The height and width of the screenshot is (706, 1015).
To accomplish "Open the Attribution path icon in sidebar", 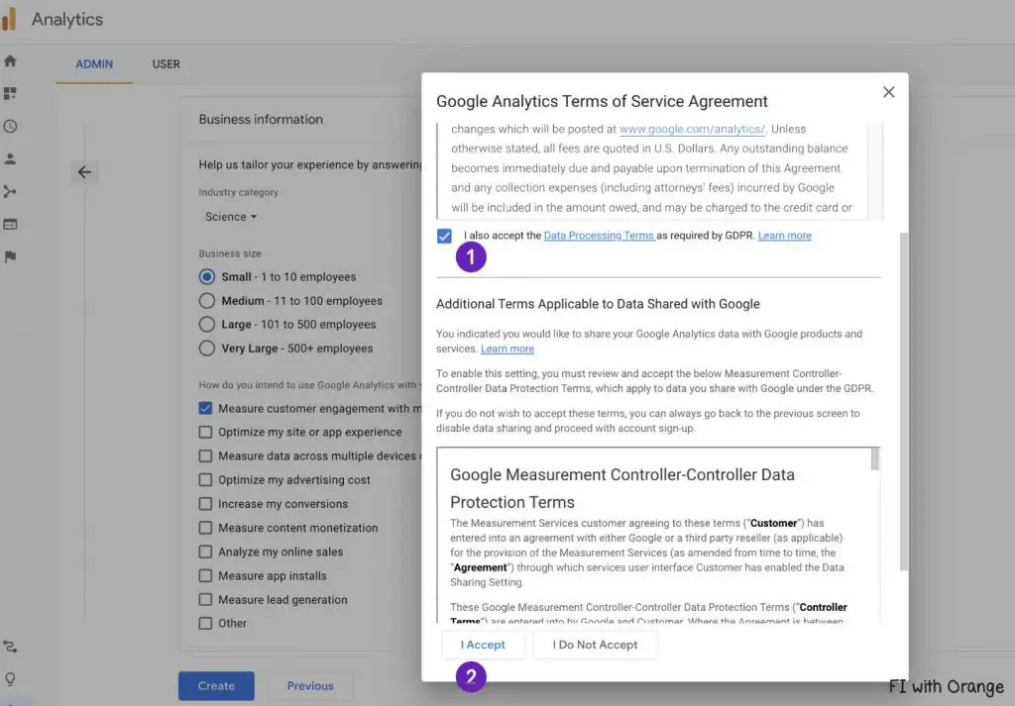I will (10, 647).
